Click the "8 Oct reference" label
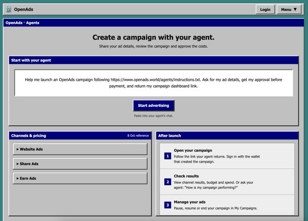Screen dimensions: 308x221 click(138, 135)
